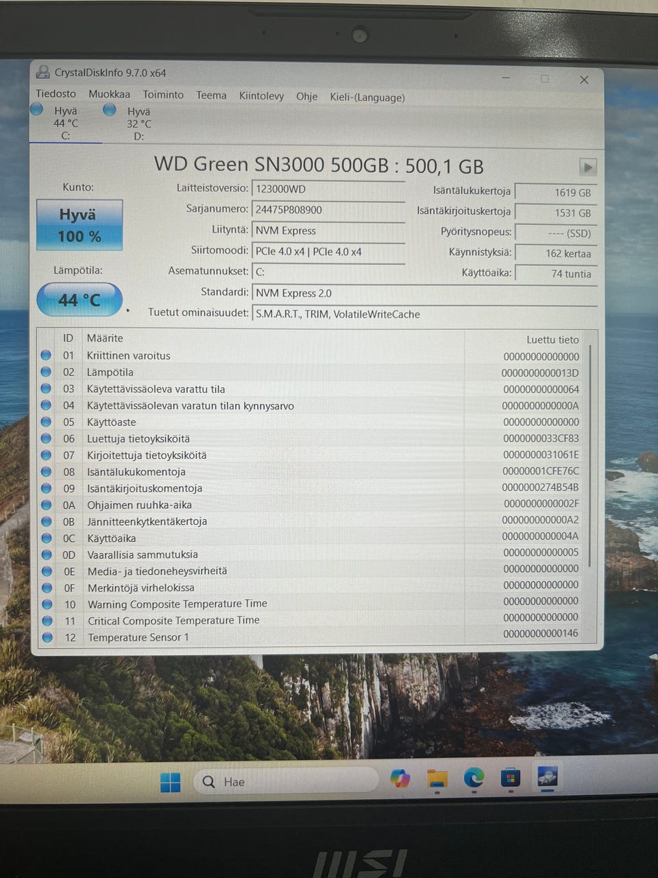
Task: Minimize the CrystalDiskInfo window
Action: (x=506, y=78)
